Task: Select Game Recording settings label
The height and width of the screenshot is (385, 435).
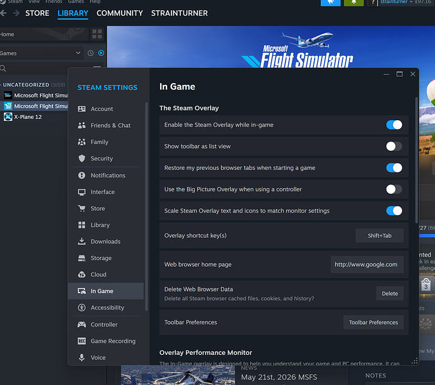Action: click(113, 341)
